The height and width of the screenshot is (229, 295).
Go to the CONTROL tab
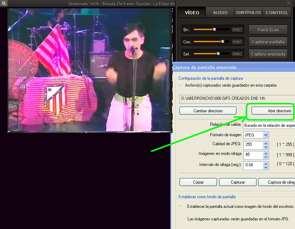pyautogui.click(x=277, y=12)
